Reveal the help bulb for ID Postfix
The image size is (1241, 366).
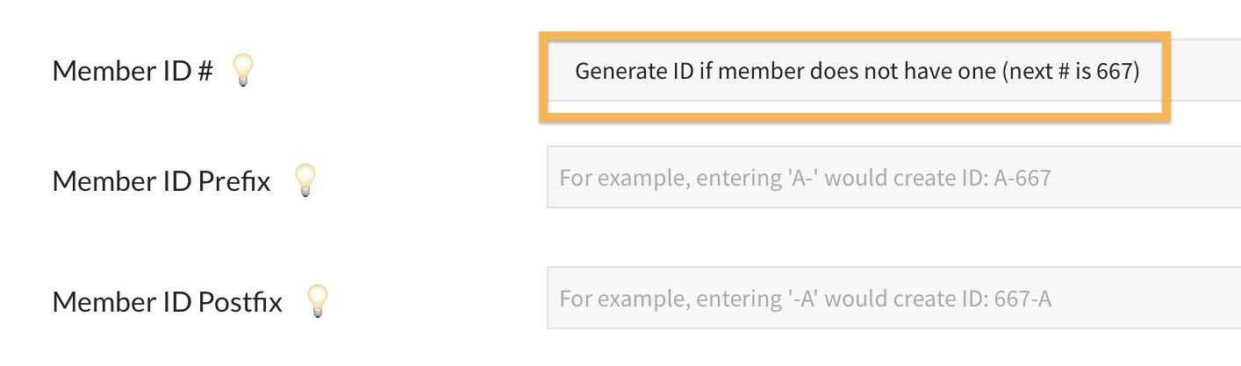(x=316, y=301)
